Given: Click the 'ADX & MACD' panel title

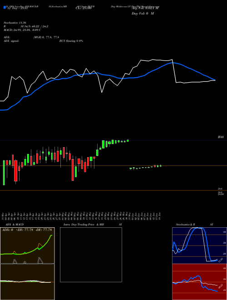Looking at the screenshot, I should [15, 225].
